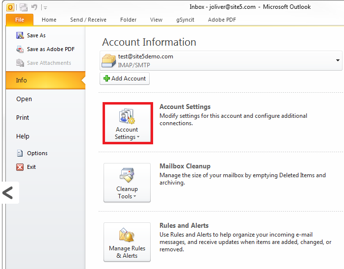Select the gSyncit ribbon tab
This screenshot has width=344, height=269.
tap(185, 20)
